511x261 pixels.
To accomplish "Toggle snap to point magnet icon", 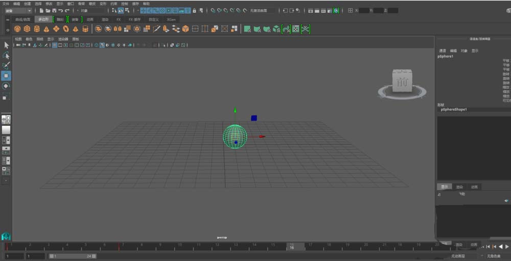I will coord(226,11).
